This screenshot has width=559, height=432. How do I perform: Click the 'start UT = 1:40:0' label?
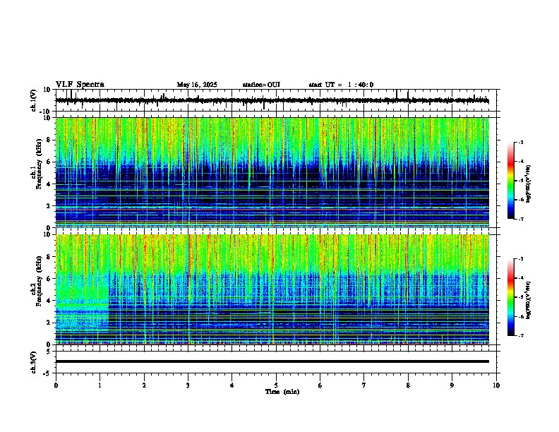[341, 85]
